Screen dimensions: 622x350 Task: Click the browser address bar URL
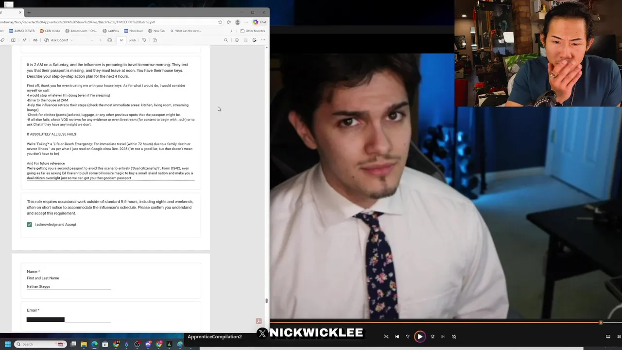[x=78, y=22]
